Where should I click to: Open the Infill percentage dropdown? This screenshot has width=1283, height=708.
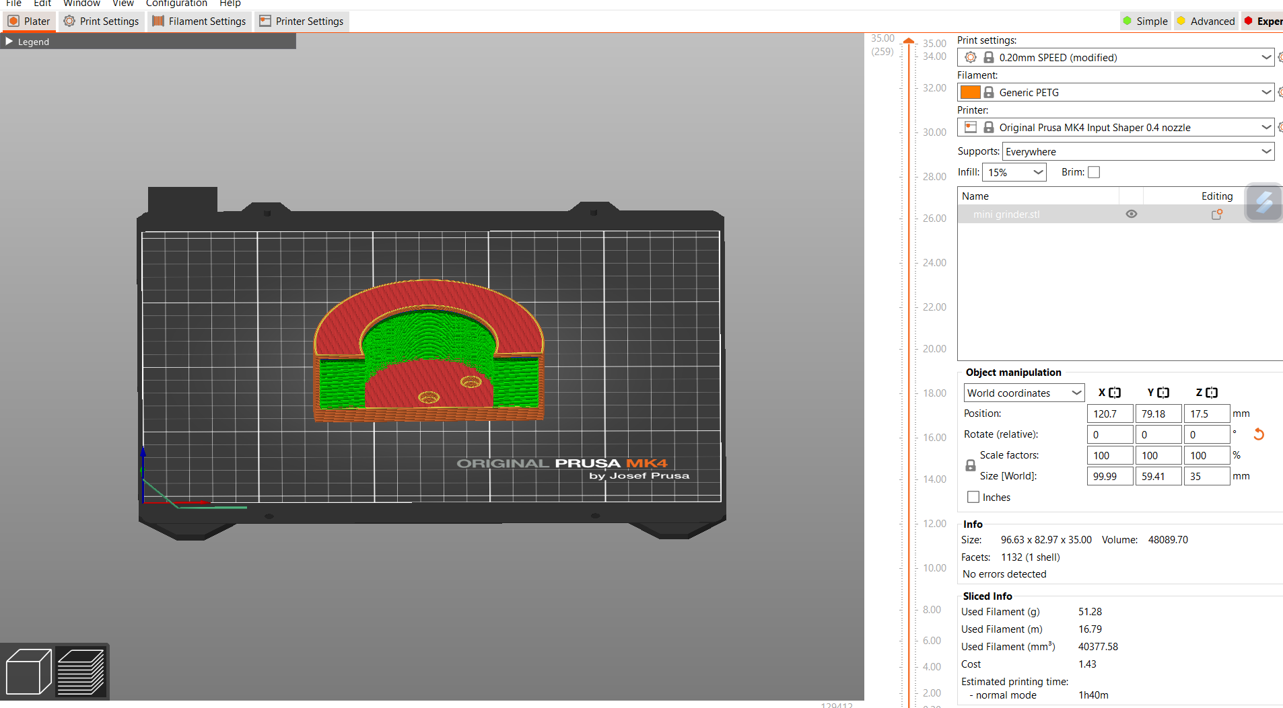click(1014, 172)
